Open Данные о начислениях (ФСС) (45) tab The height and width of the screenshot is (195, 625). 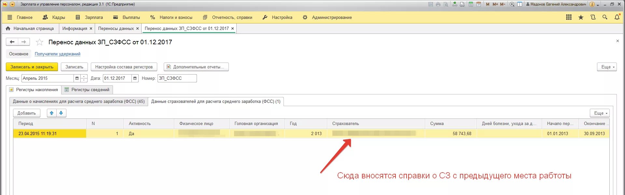tap(78, 101)
